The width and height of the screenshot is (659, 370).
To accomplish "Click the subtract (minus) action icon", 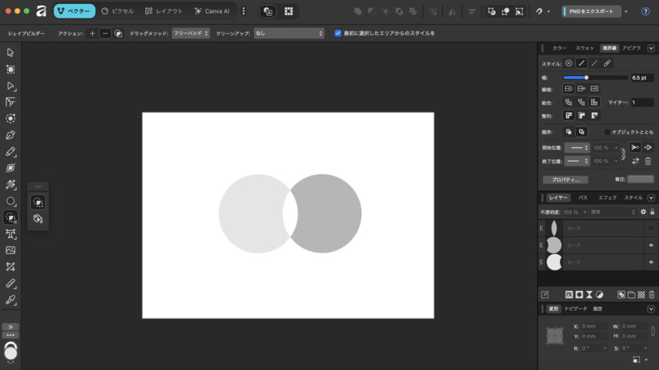I will [x=105, y=33].
